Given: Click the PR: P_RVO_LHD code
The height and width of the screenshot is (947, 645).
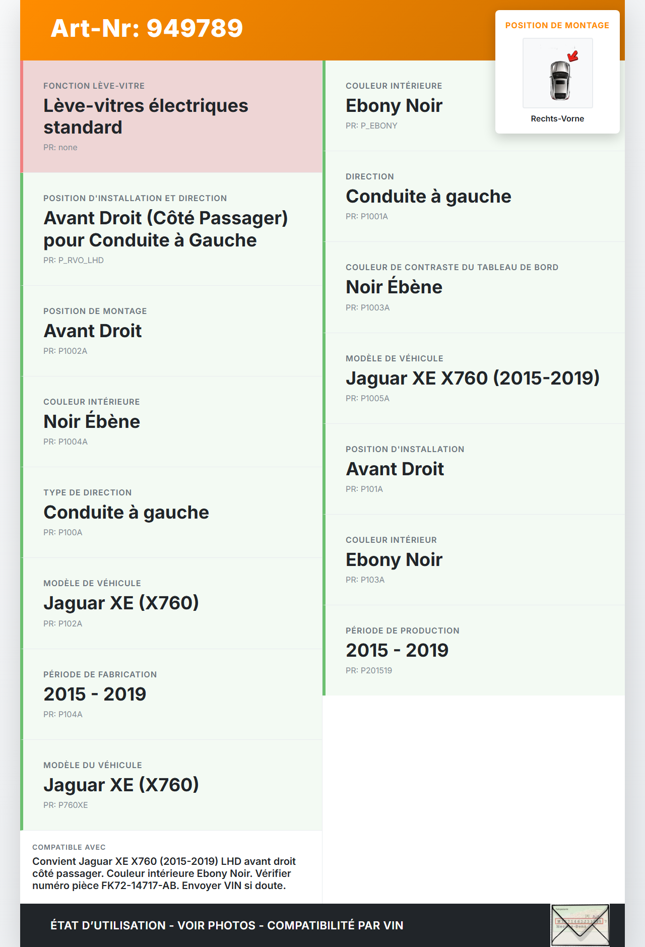Looking at the screenshot, I should pyautogui.click(x=74, y=261).
